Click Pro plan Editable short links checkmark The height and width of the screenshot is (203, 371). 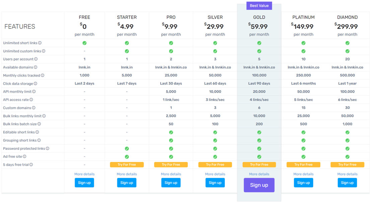[x=171, y=132]
